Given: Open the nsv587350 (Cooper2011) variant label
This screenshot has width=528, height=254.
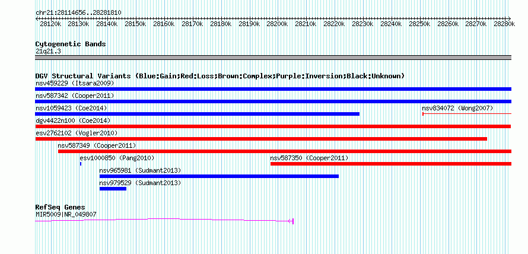Looking at the screenshot, I should coord(309,158).
